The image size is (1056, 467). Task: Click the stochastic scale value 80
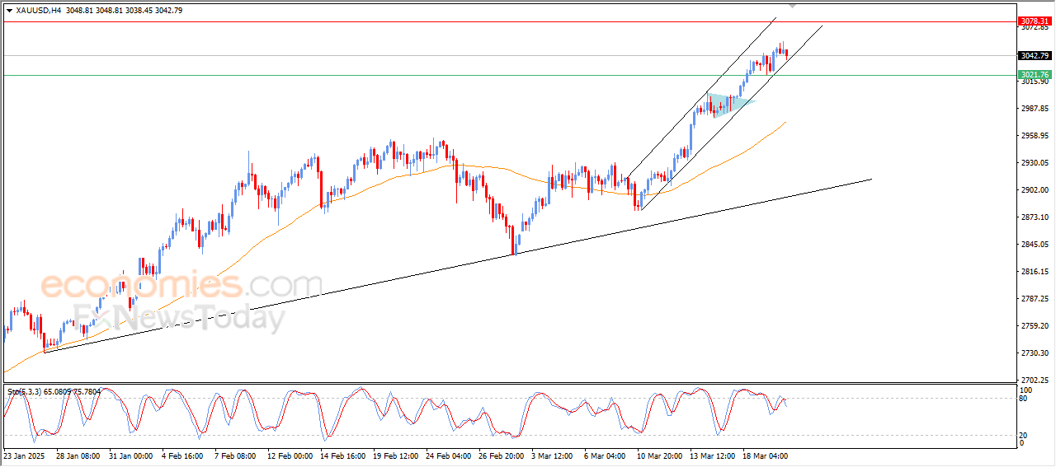(x=1025, y=399)
